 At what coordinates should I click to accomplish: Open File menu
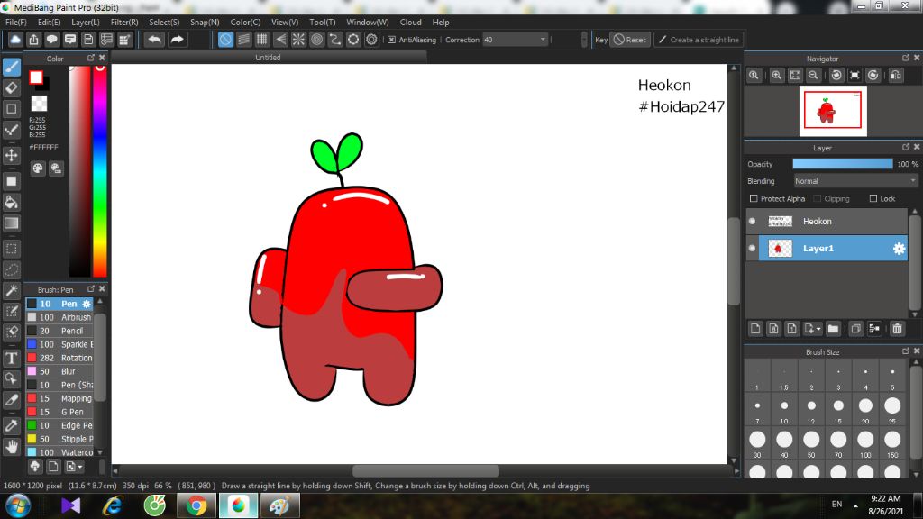pos(16,23)
